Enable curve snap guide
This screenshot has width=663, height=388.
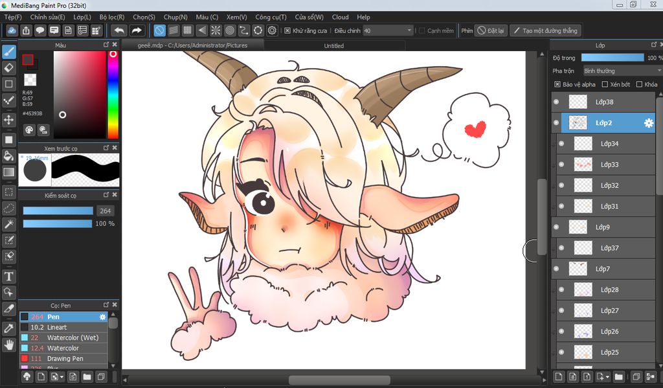(x=244, y=30)
